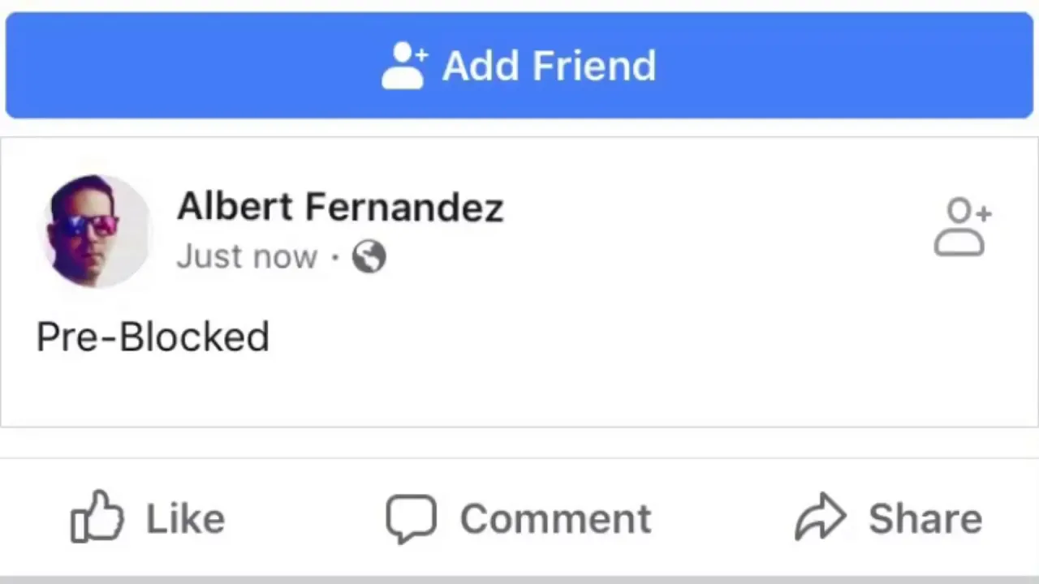The height and width of the screenshot is (584, 1039).
Task: Click the grey divider strip at screen bottom
Action: [x=519, y=580]
